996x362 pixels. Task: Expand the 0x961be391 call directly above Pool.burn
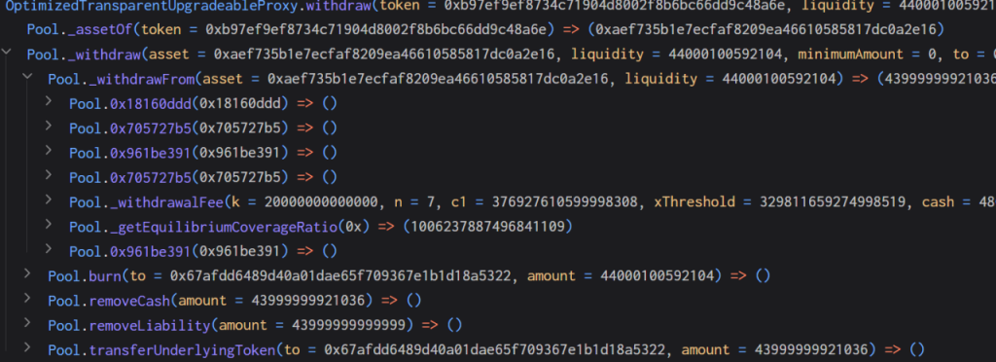[x=49, y=249]
